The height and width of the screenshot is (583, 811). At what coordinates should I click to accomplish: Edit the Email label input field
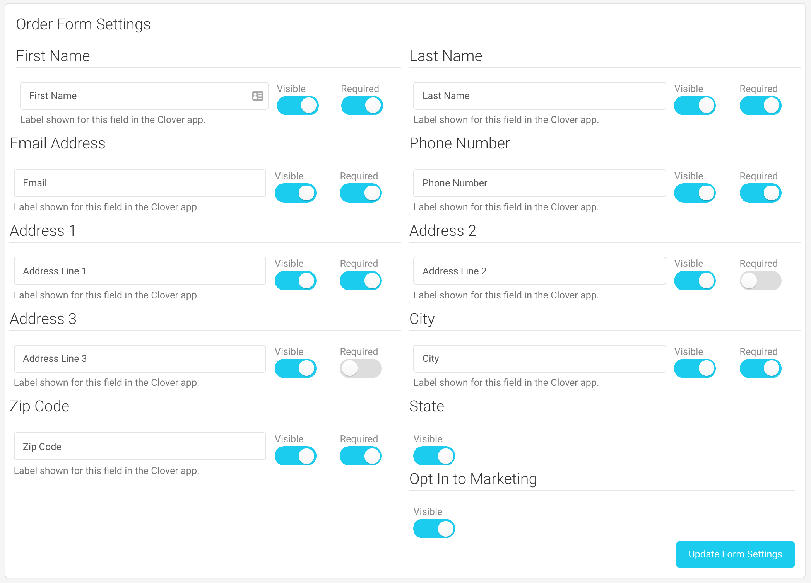(x=140, y=183)
